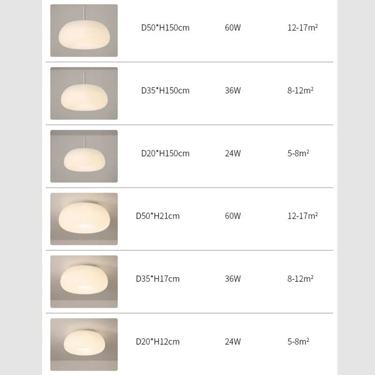Open the D20*H150cm pendant lamp thumbnail

pos(84,156)
